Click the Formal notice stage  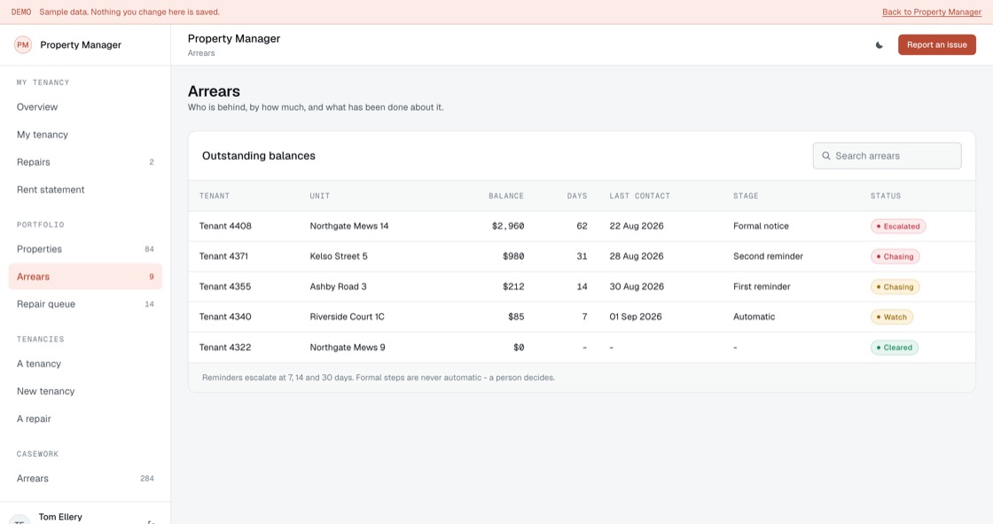[x=761, y=226]
